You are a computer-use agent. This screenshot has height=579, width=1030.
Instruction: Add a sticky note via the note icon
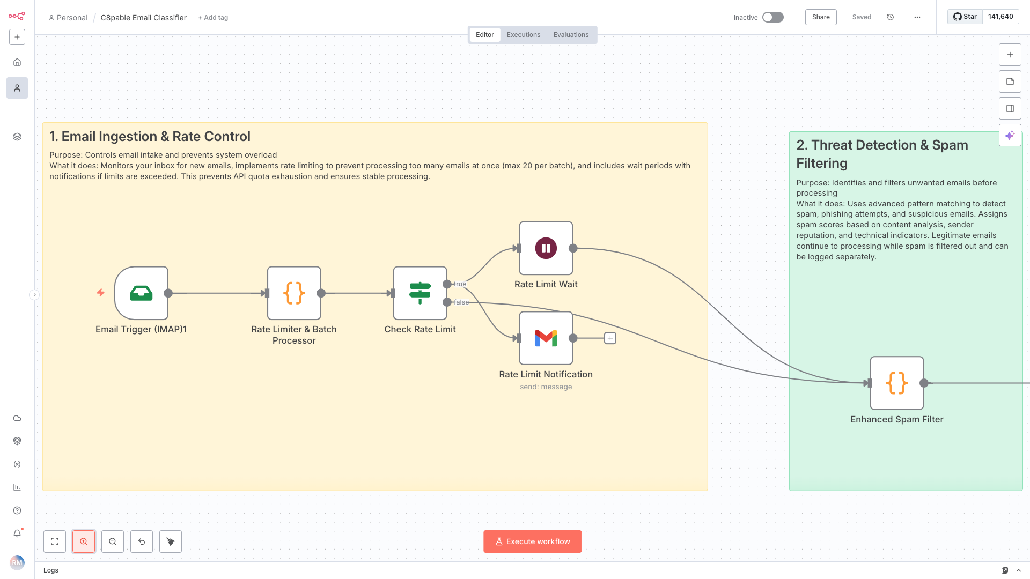[x=1010, y=81]
